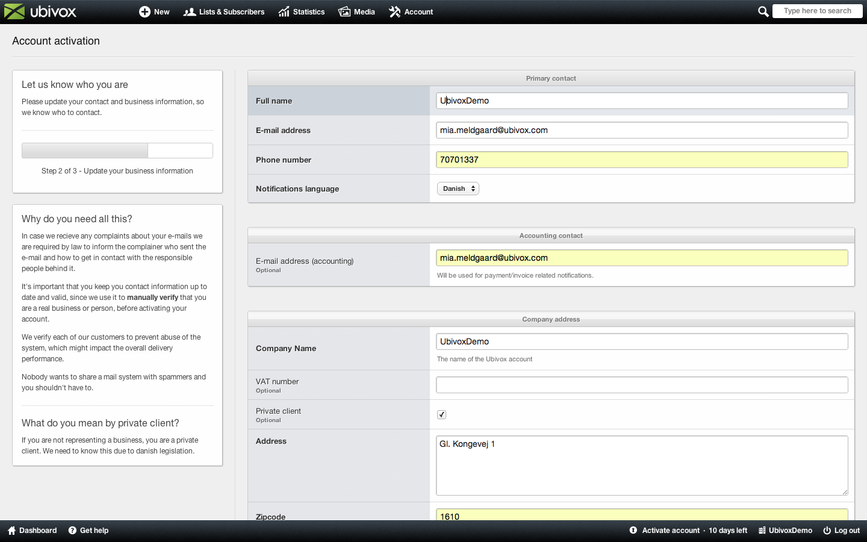Image resolution: width=867 pixels, height=542 pixels.
Task: Click 'Step 2 of 3 - Update your business information'
Action: (x=117, y=171)
